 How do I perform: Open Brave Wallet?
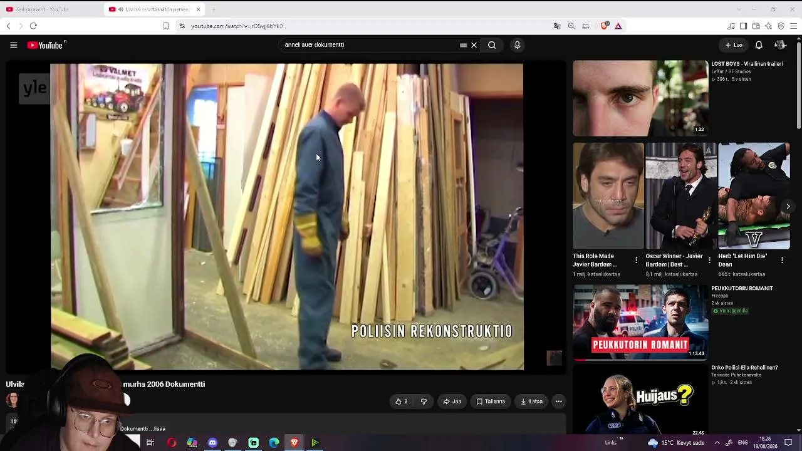point(756,26)
